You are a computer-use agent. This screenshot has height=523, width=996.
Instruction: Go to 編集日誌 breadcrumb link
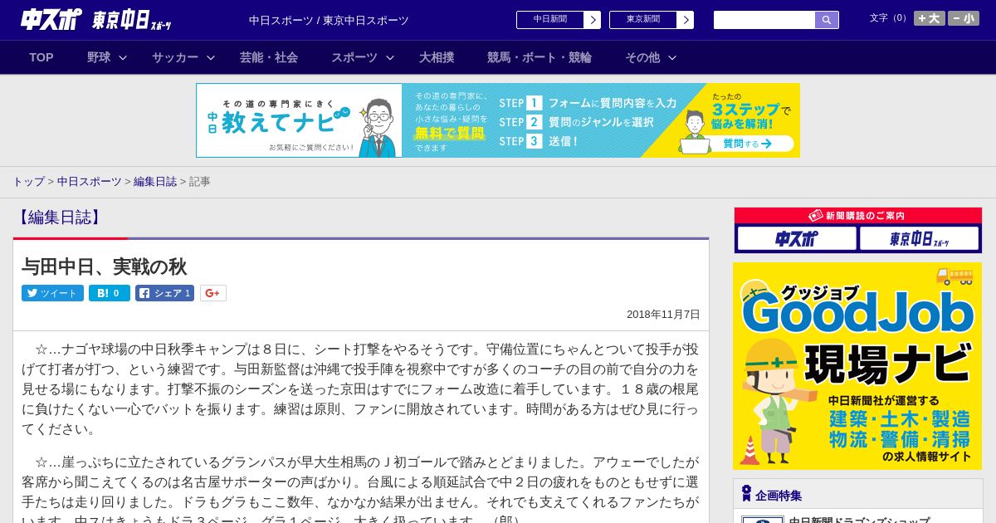pyautogui.click(x=155, y=182)
